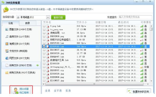
Task: Click the all files blank page icon
Action: click(x=7, y=65)
